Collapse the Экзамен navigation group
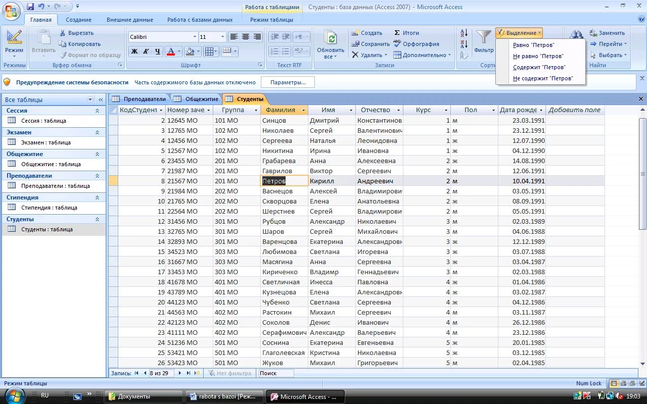This screenshot has width=647, height=404. [x=98, y=132]
